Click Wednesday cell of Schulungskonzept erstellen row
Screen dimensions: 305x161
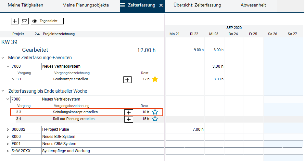[214, 112]
